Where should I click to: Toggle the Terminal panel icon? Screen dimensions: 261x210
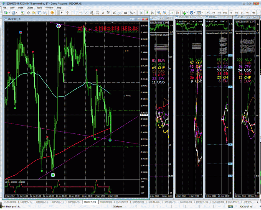(39, 13)
